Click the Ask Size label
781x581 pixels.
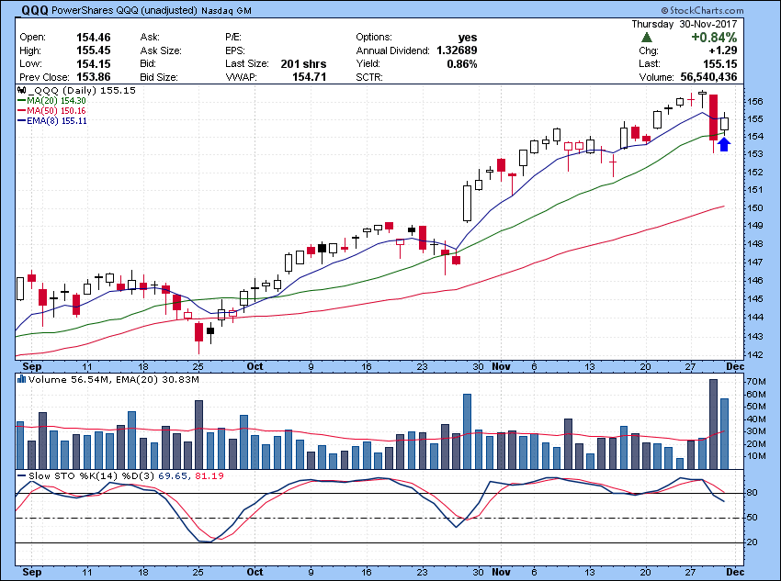161,50
